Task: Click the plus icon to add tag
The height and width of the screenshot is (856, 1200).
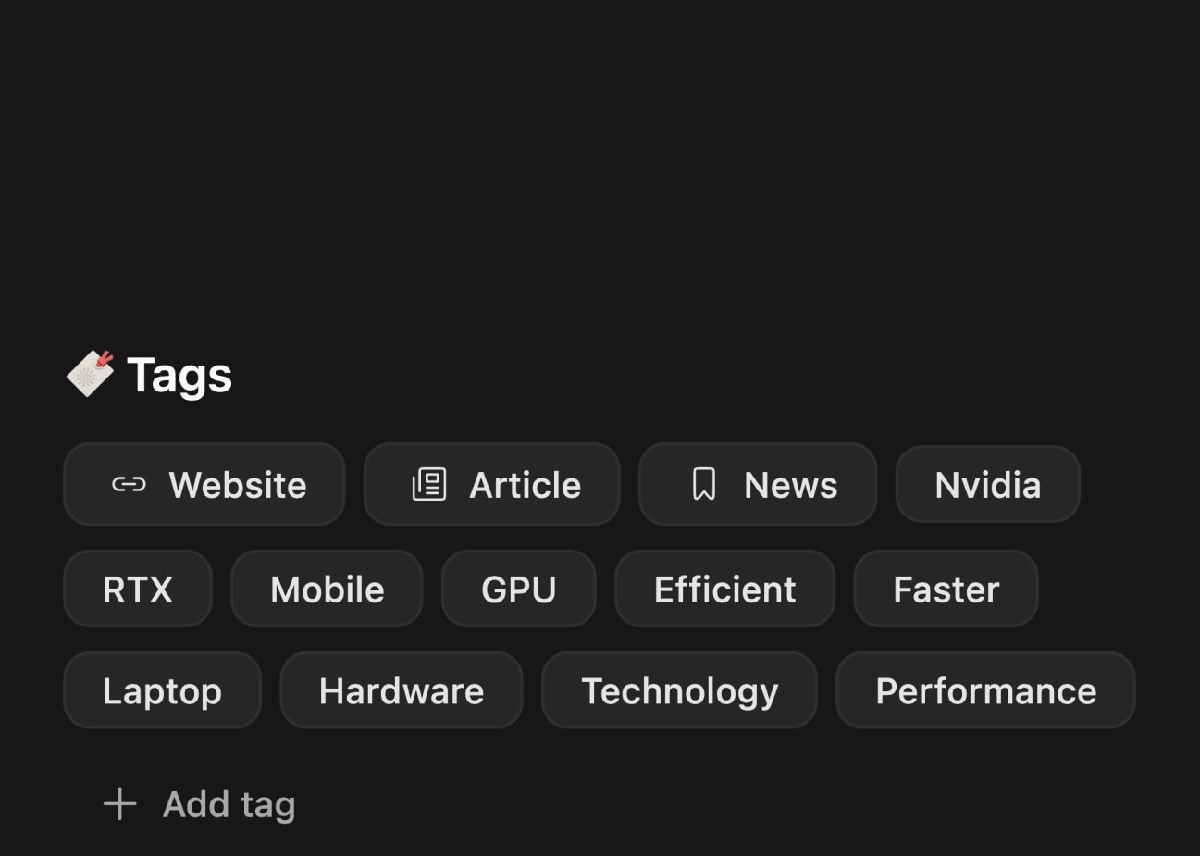Action: tap(120, 803)
